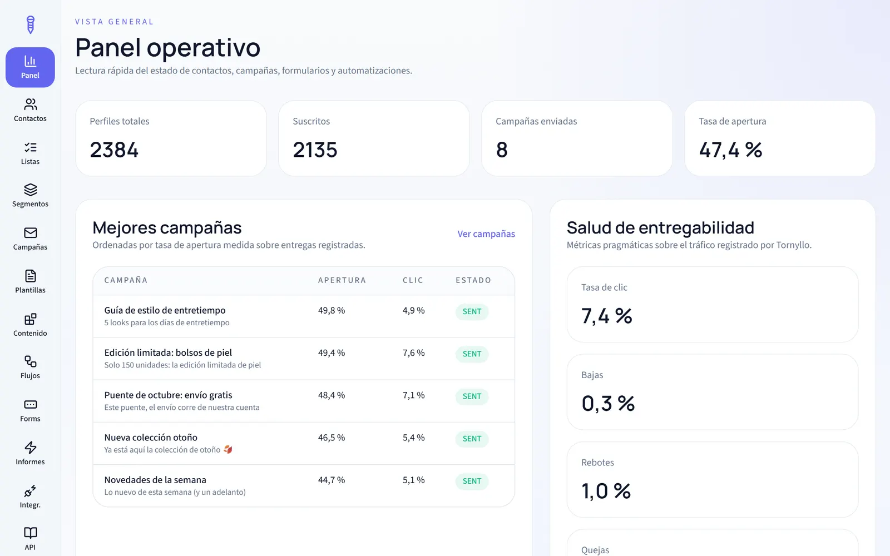Screen dimensions: 890x556
Task: Open the Plantillas section
Action: (30, 282)
